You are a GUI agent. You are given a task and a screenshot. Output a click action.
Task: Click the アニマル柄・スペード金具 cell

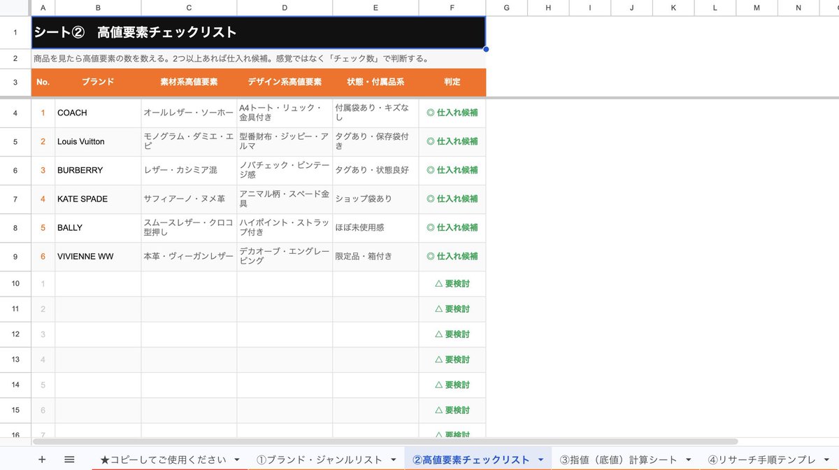285,199
